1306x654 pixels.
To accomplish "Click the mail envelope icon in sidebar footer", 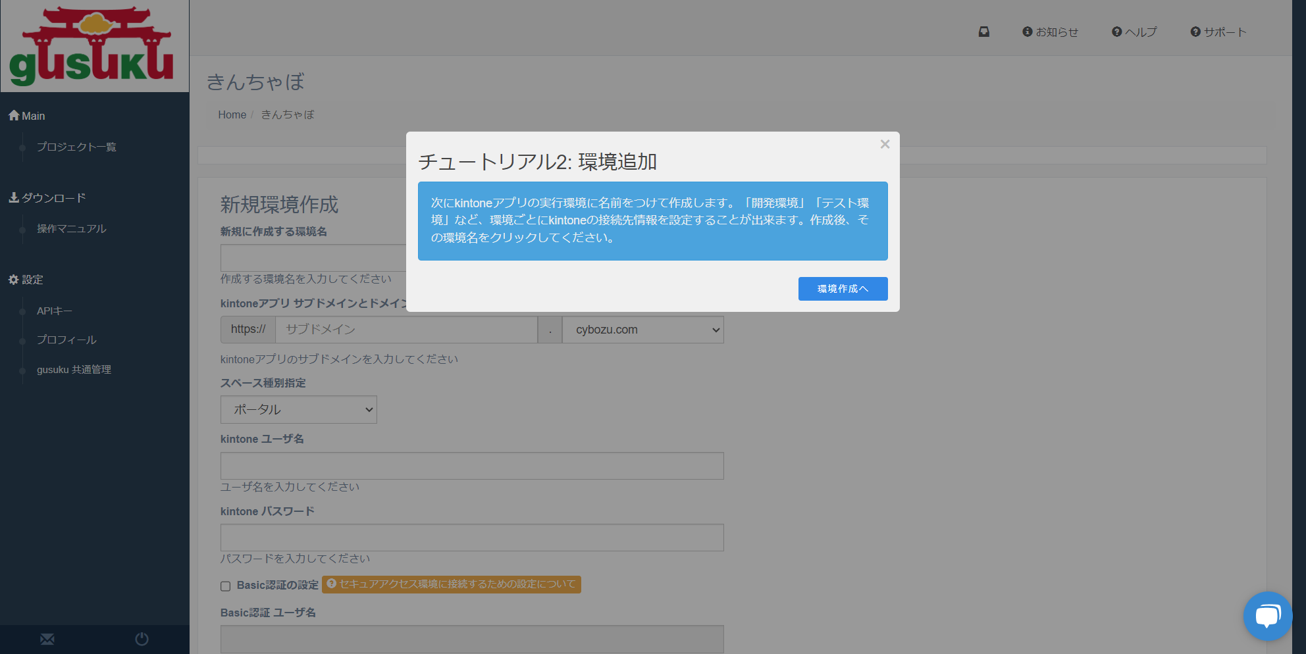I will coord(47,639).
